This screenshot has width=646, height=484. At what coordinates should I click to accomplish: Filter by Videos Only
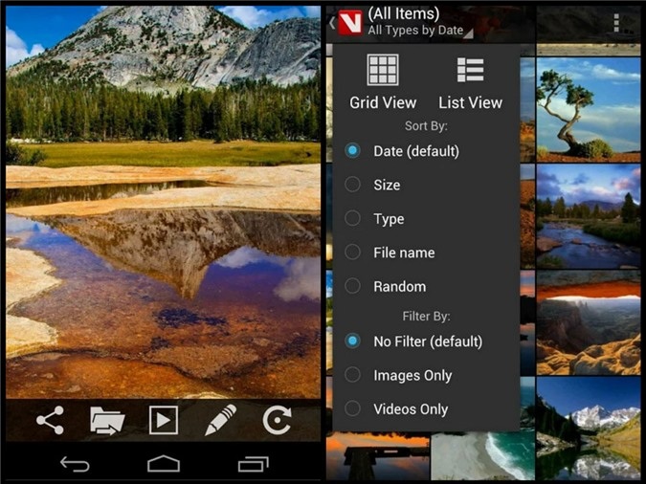click(x=426, y=408)
